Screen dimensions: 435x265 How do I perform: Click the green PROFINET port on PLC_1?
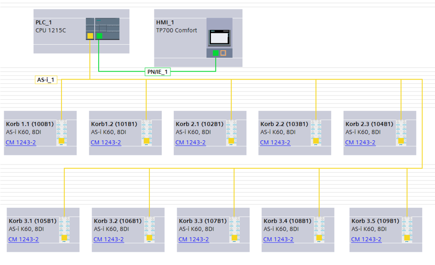(99, 35)
